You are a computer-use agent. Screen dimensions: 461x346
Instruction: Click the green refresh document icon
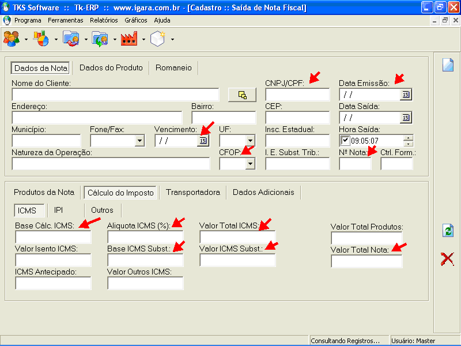(448, 231)
